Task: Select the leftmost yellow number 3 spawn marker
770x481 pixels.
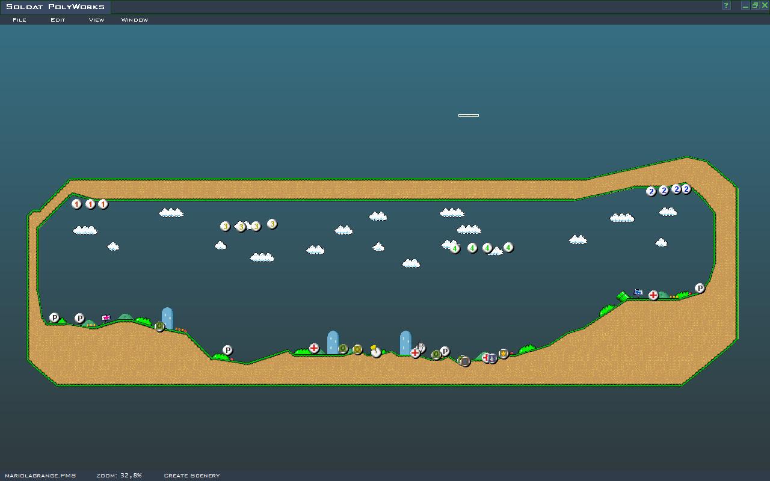Action: click(x=225, y=226)
